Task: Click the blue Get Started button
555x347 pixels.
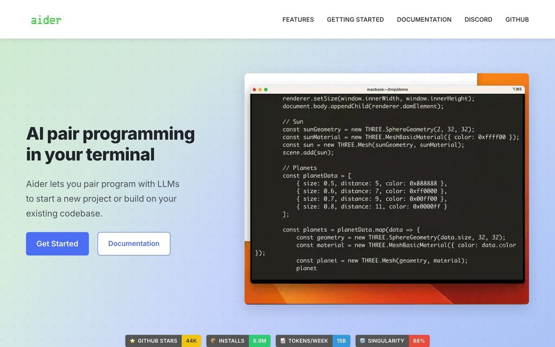Action: click(57, 244)
